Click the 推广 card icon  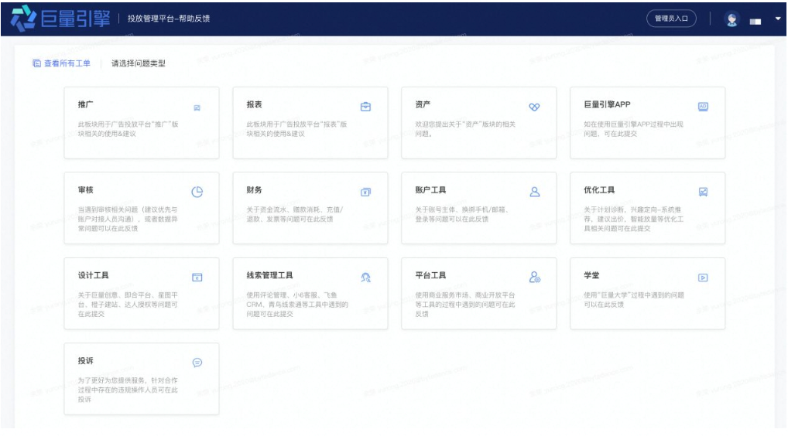[x=197, y=107]
